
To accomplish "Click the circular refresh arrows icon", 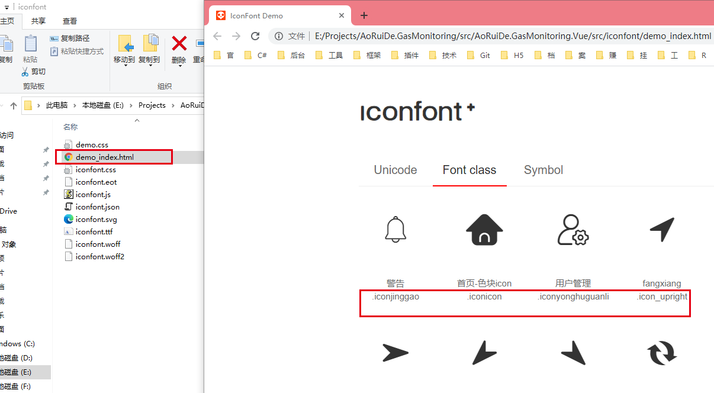I will click(x=662, y=353).
